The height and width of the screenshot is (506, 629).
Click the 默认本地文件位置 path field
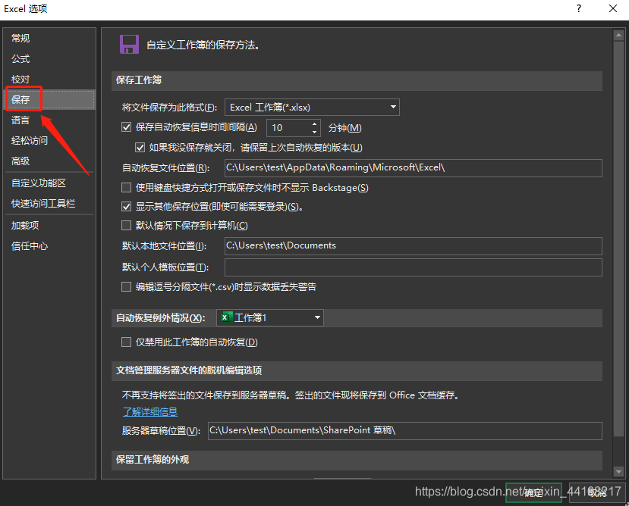(414, 246)
